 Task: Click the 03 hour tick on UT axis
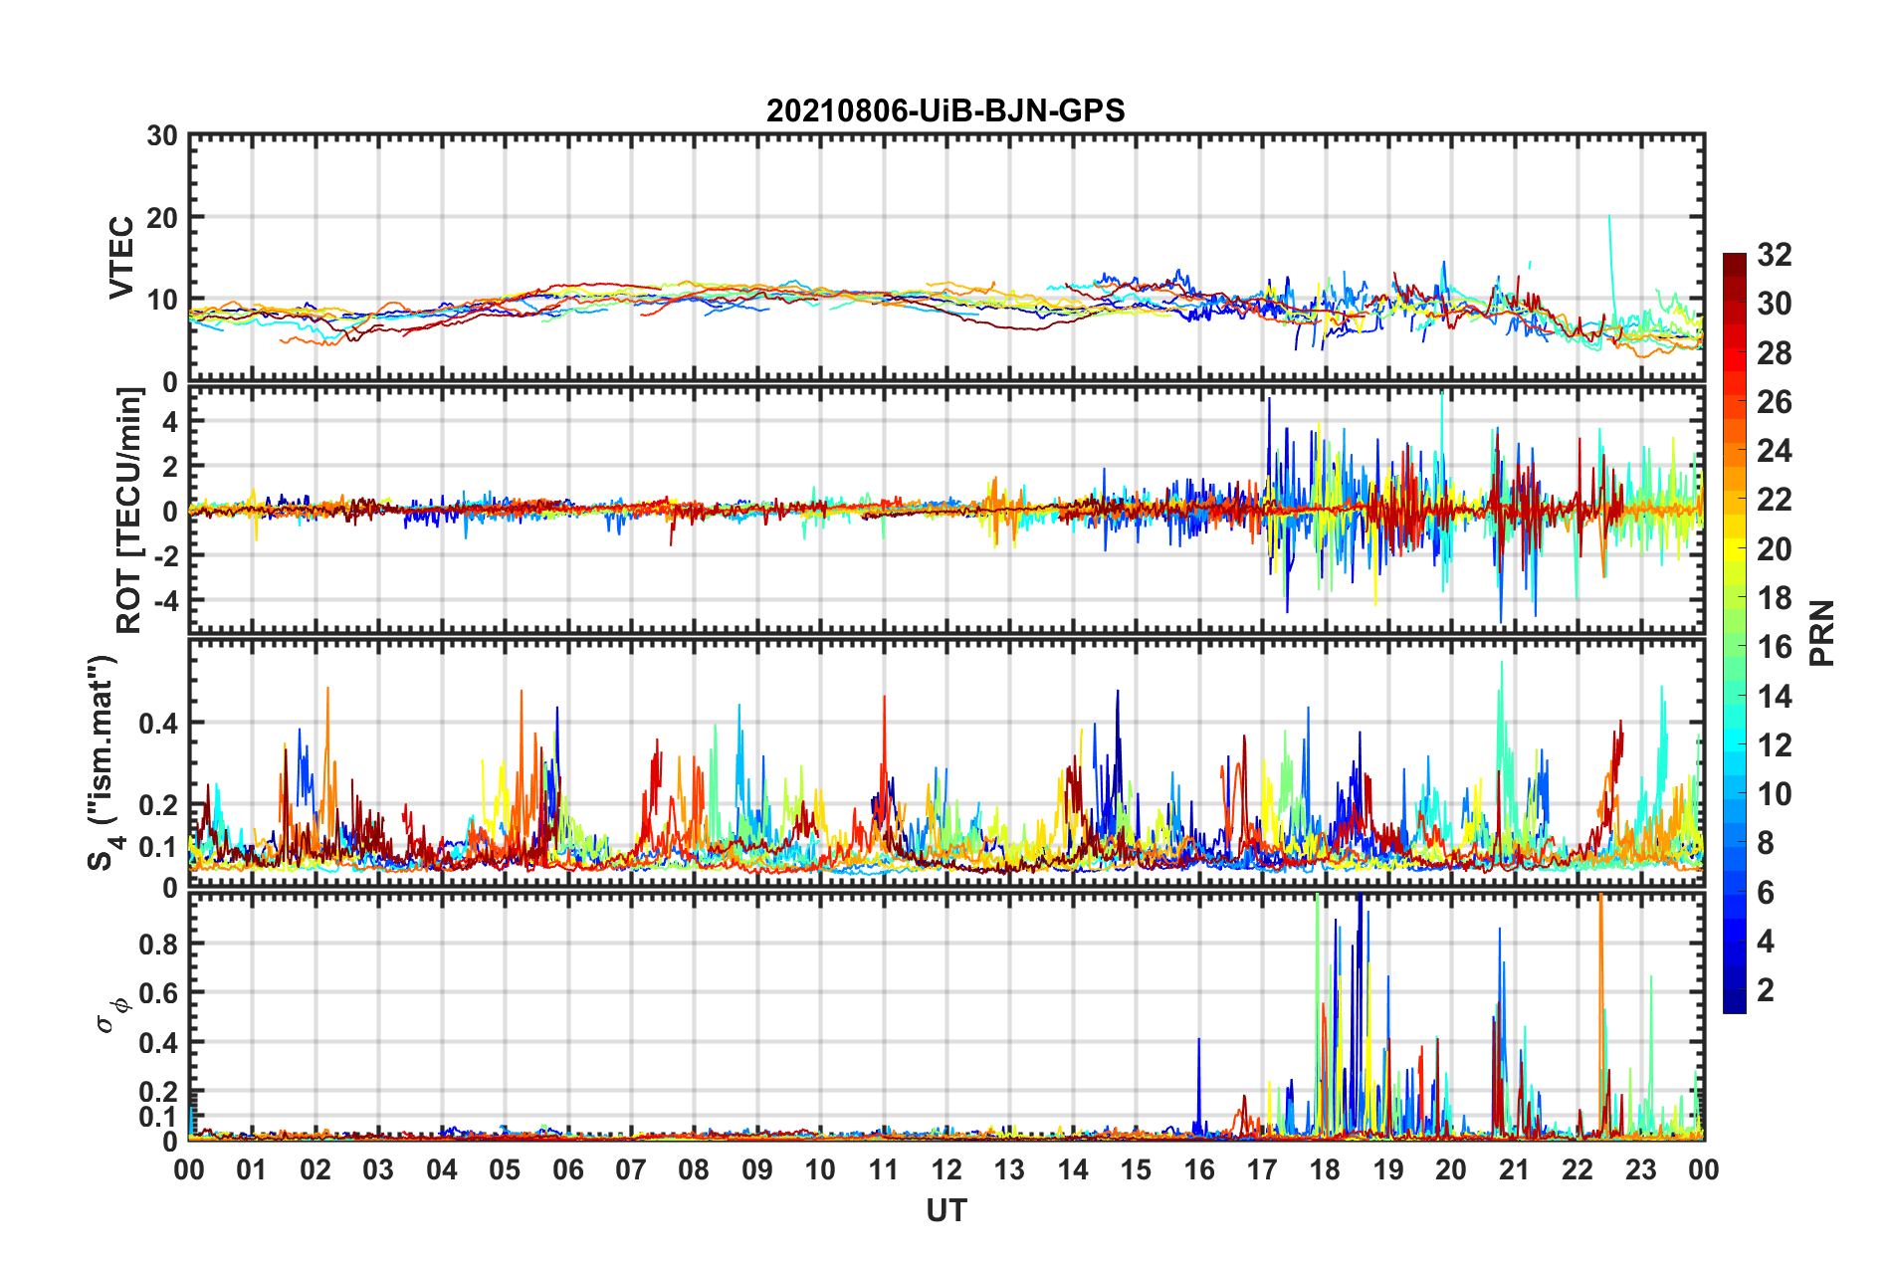click(x=378, y=1168)
